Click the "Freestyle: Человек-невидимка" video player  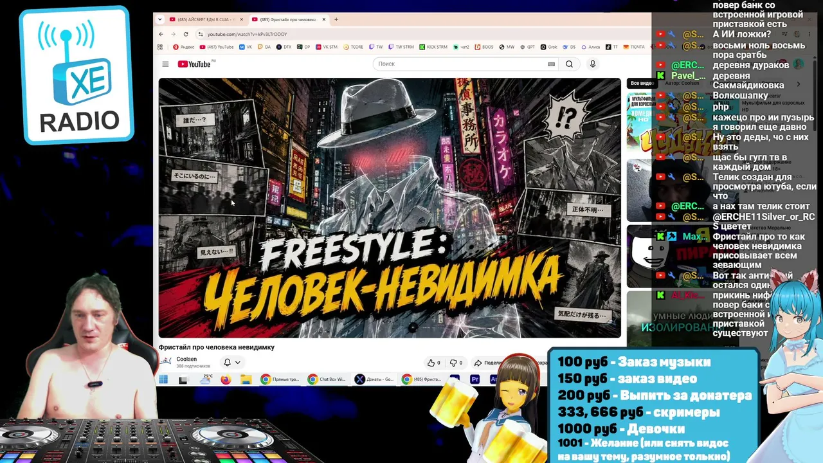pyautogui.click(x=390, y=208)
